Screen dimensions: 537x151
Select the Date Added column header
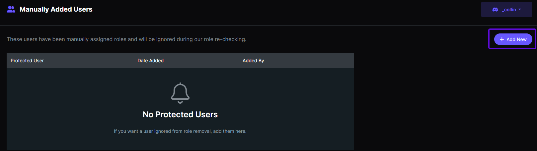(x=151, y=61)
